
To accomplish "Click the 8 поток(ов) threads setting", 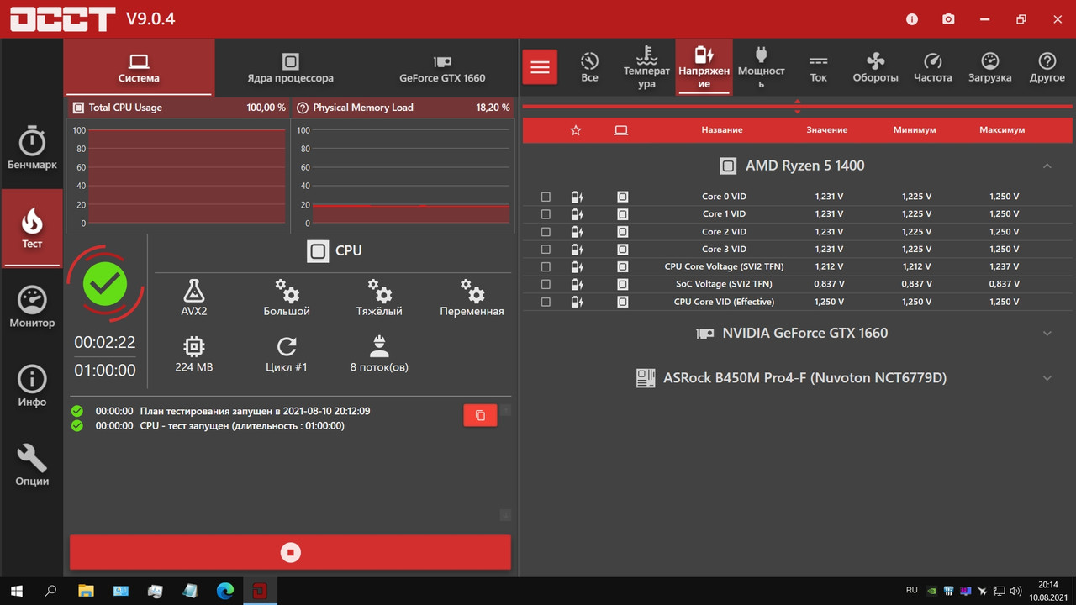I will click(x=379, y=354).
